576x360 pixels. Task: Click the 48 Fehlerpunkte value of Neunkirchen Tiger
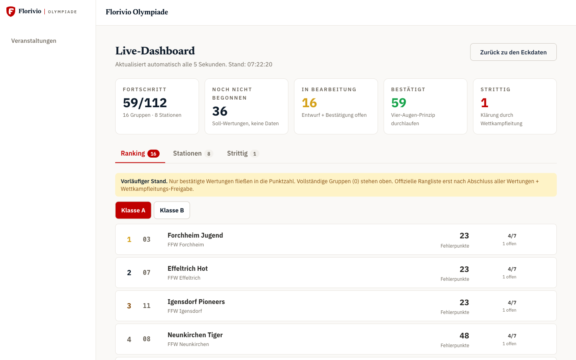tap(464, 336)
